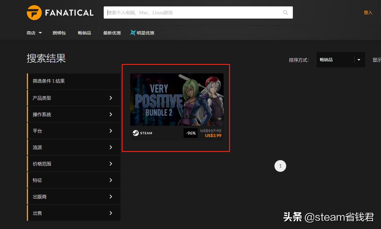Click the Fanatical logo
381x229 pixels.
coord(60,12)
